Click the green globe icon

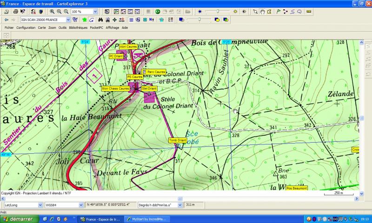[158, 11]
